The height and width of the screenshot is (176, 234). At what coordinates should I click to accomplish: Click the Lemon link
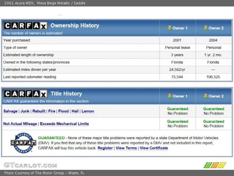tap(88, 111)
